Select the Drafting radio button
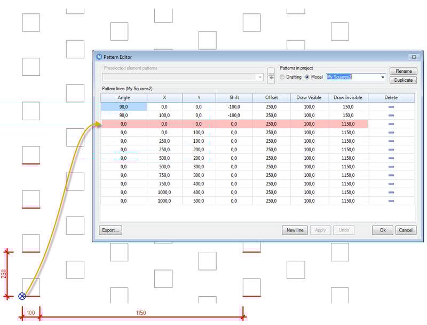Viewport: 427px width, 325px height. [x=282, y=77]
